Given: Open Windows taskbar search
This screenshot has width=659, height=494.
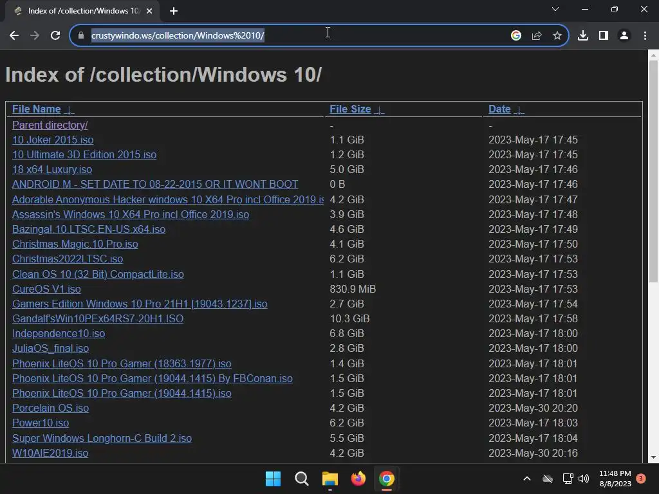Looking at the screenshot, I should 301,479.
